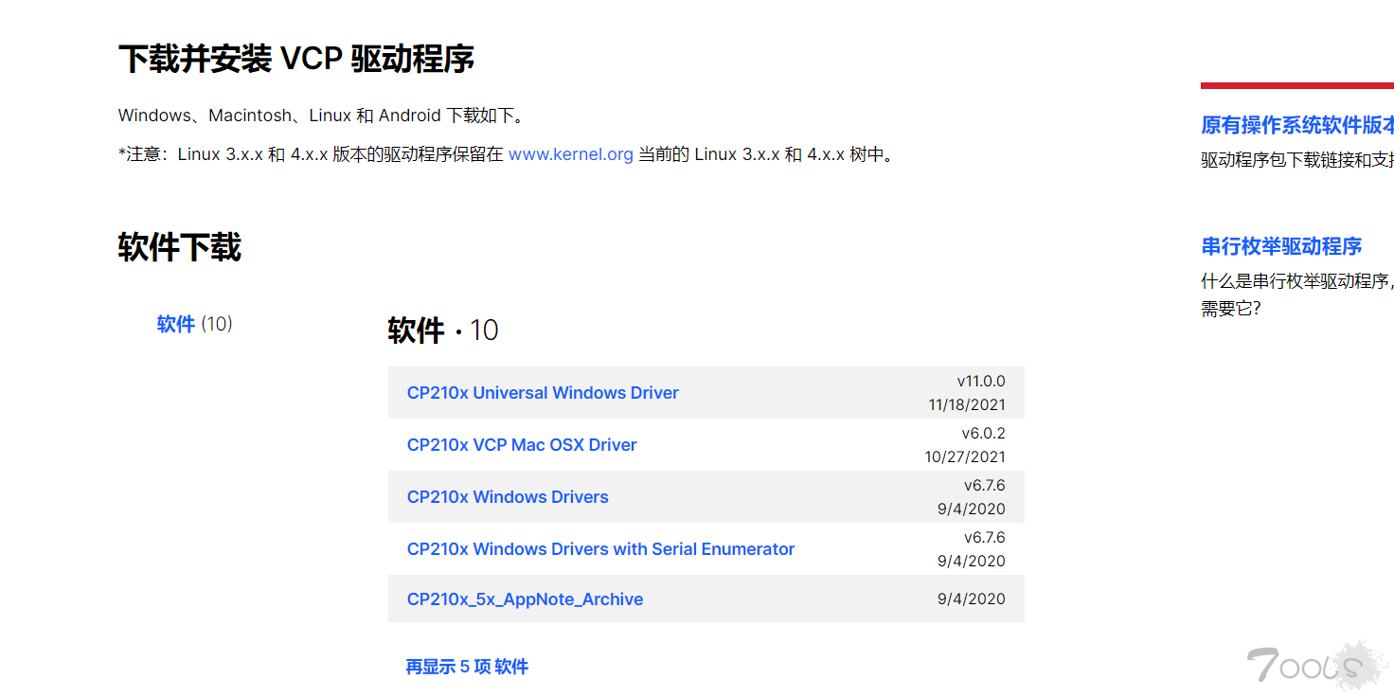Open CP210x Windows Drivers with Serial Enumerator

click(600, 549)
